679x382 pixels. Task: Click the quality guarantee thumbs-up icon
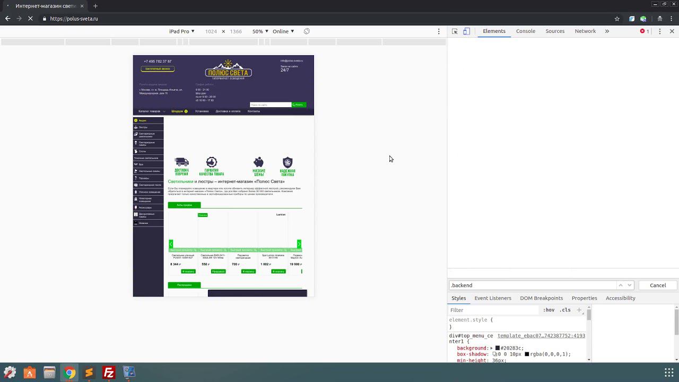[x=212, y=162]
